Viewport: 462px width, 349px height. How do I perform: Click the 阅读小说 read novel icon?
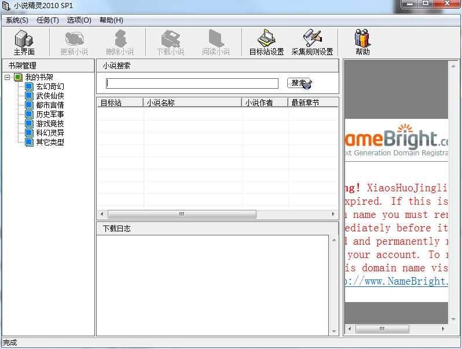click(x=215, y=42)
